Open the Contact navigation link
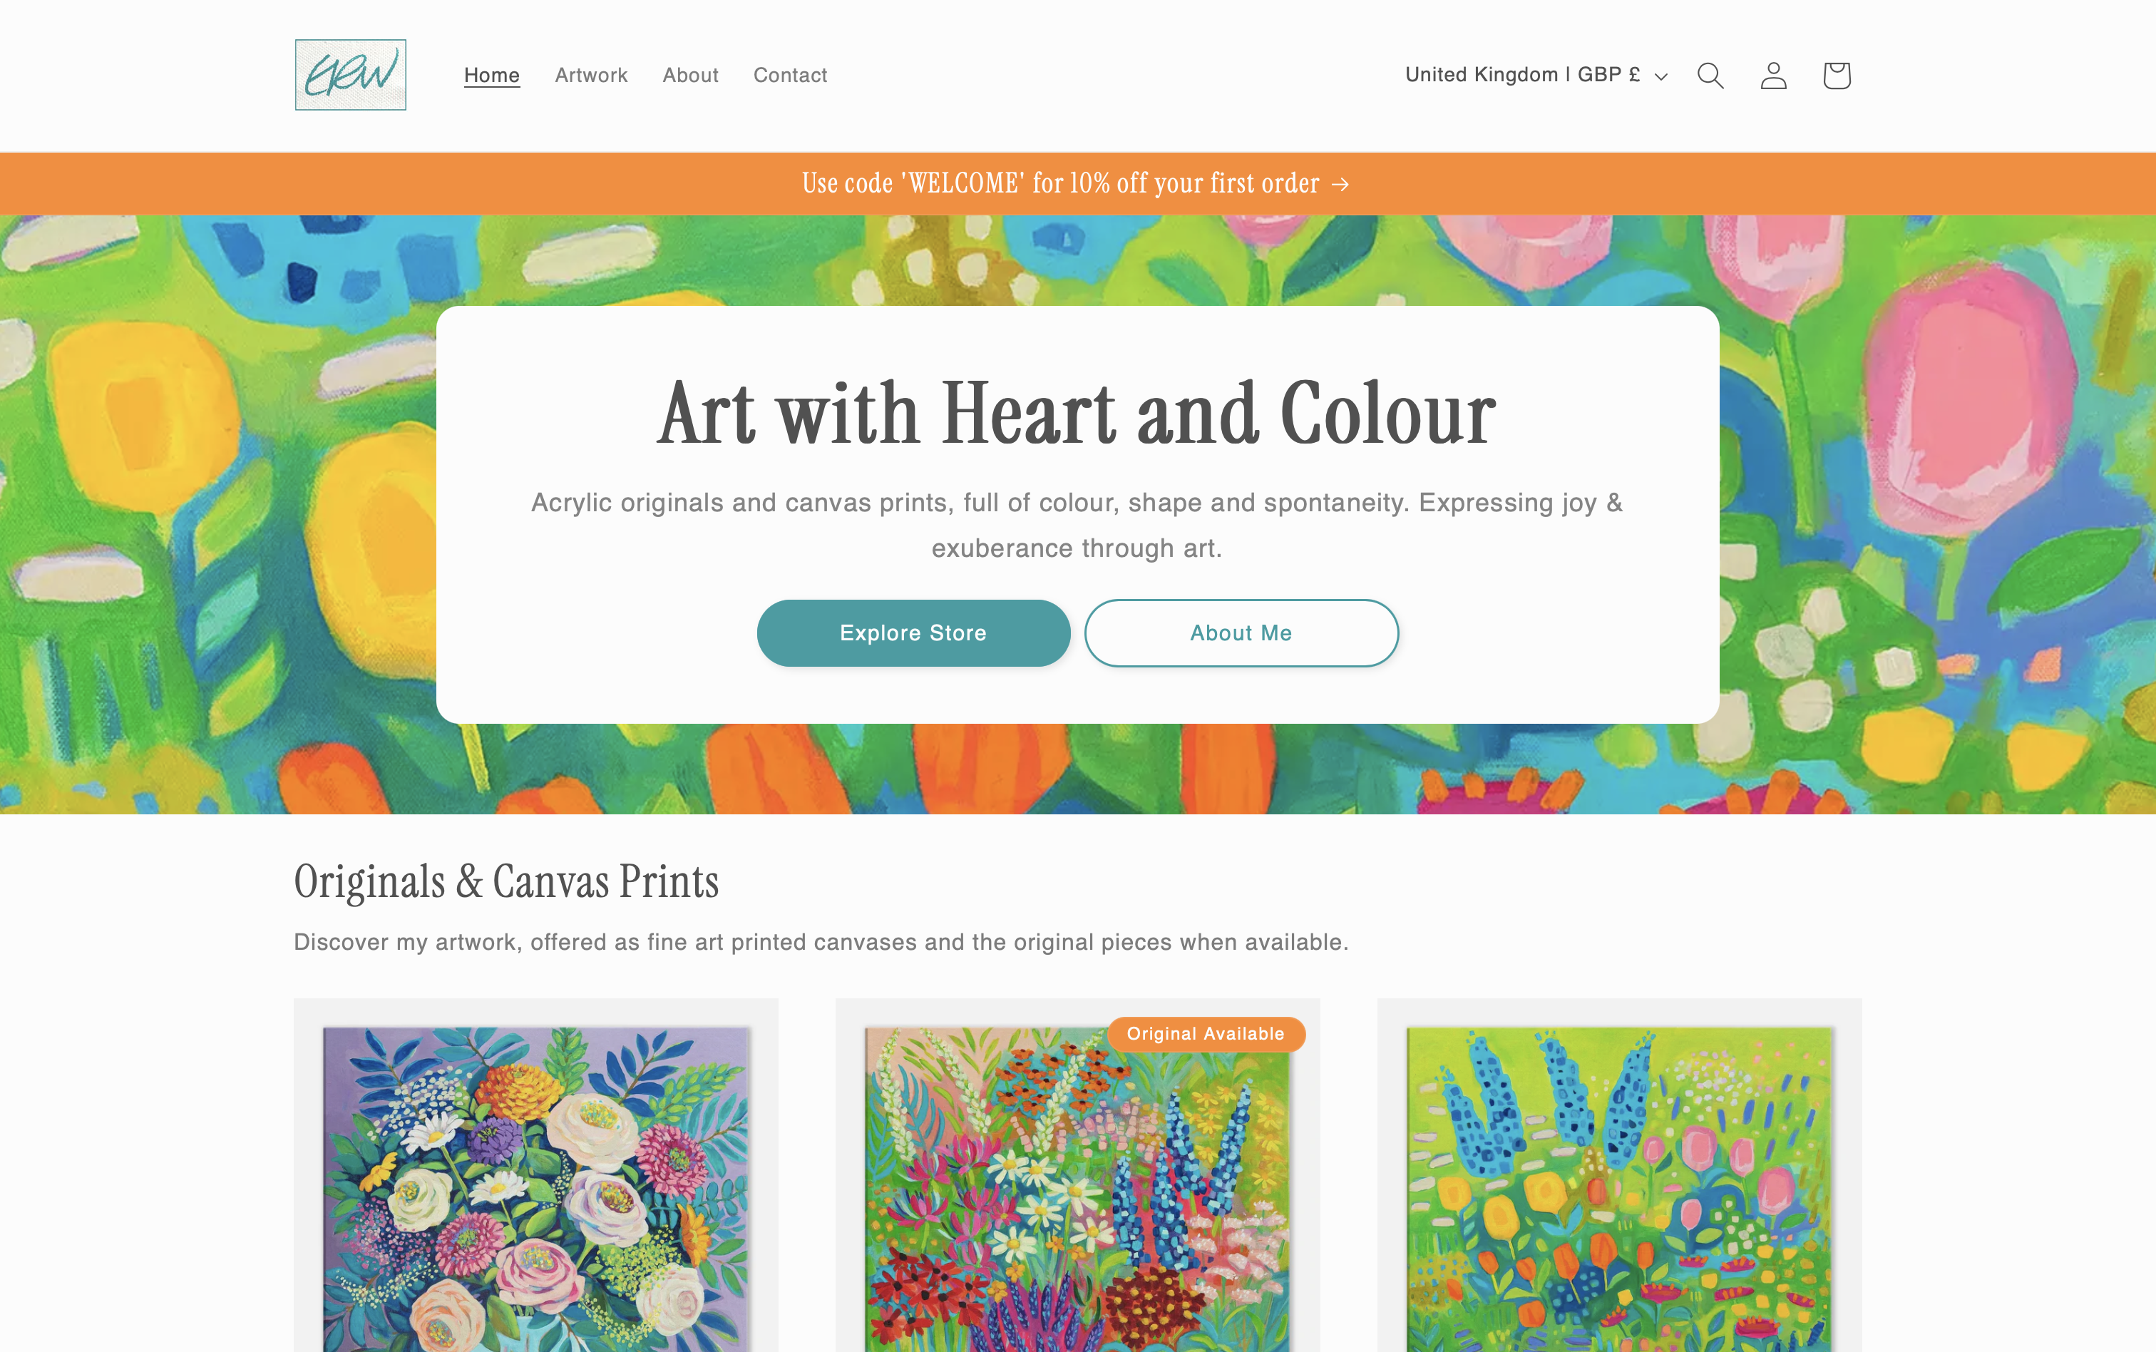The width and height of the screenshot is (2156, 1352). coord(790,75)
